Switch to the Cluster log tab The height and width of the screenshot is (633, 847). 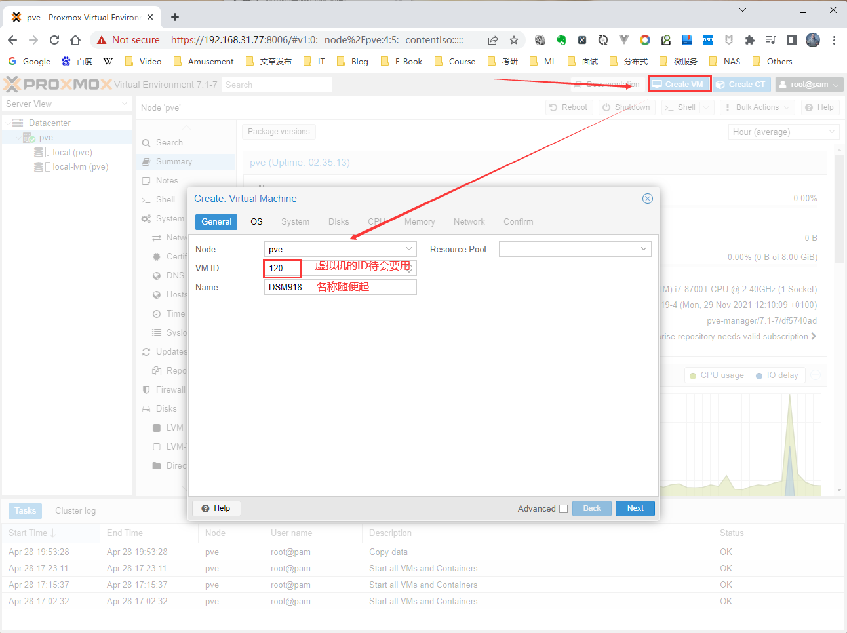(75, 510)
